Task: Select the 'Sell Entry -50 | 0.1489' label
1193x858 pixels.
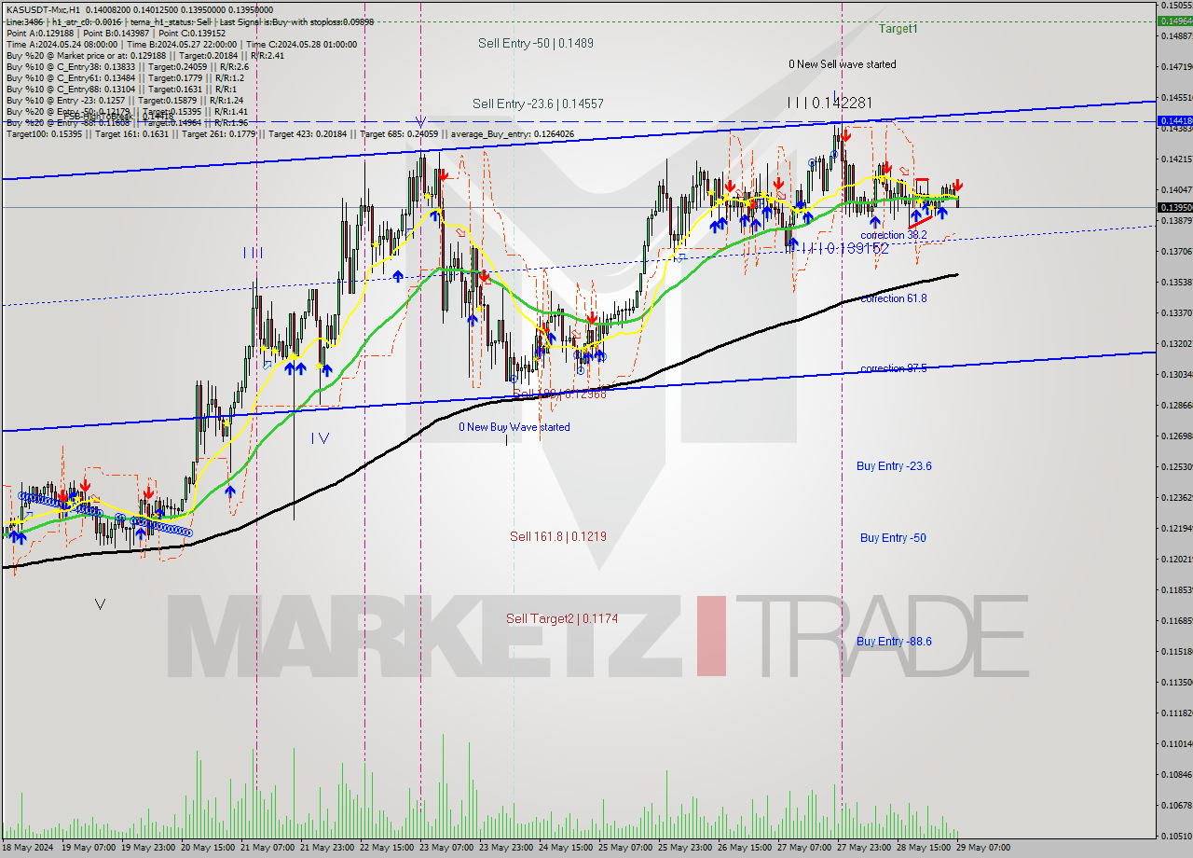Action: 536,43
